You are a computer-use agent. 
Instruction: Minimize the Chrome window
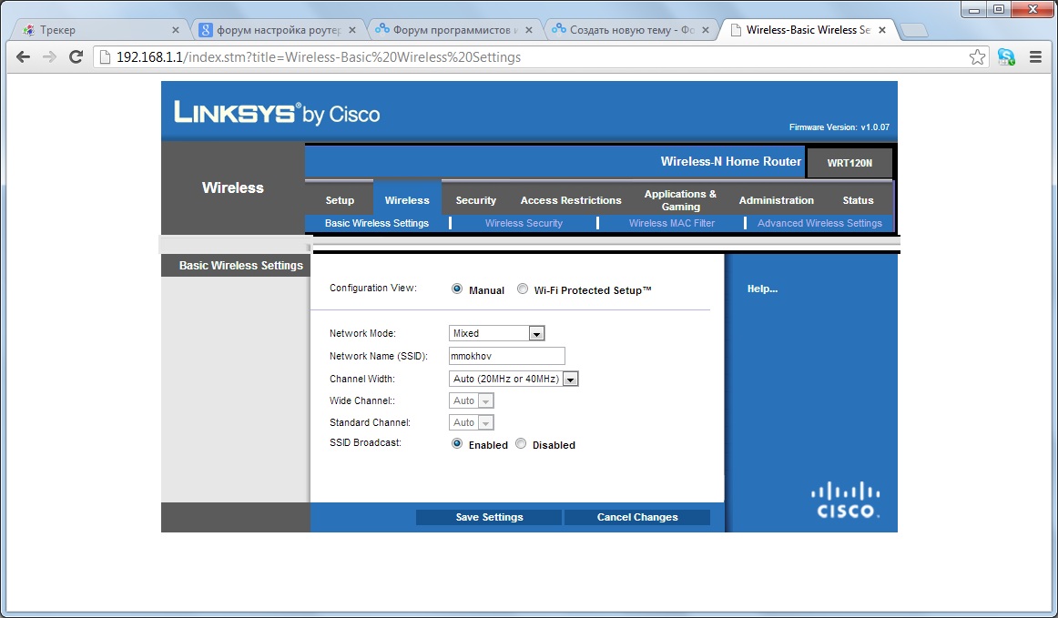pos(973,9)
